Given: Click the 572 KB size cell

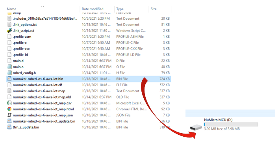Looking at the screenshot, I should [x=165, y=85].
